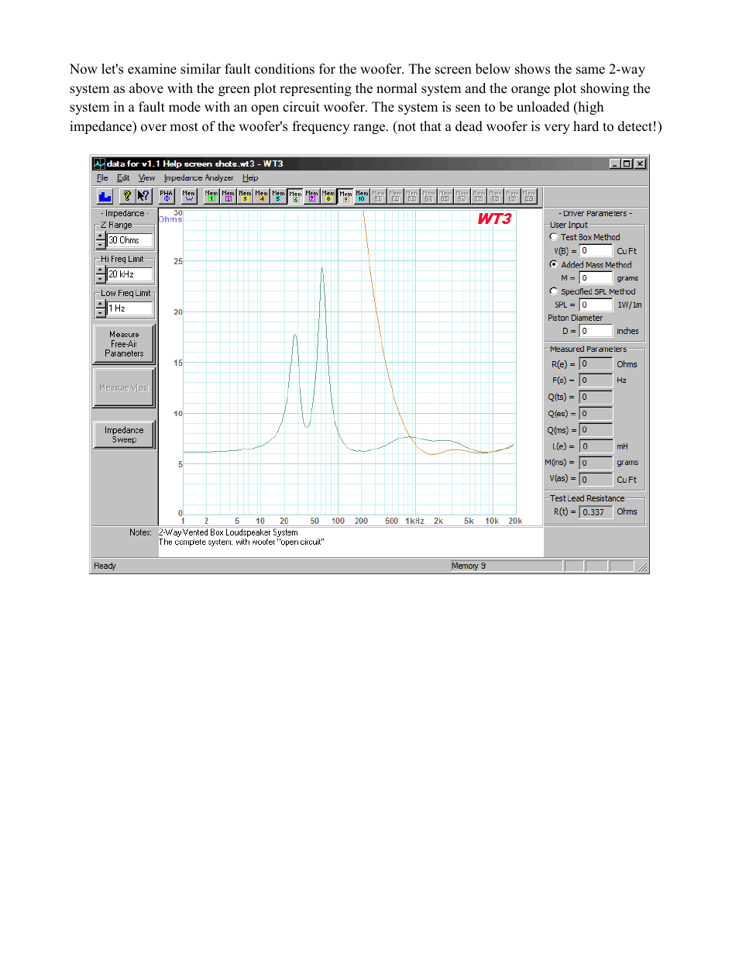Start an Impedance Sweep
Viewport: 739px width, 957px height.
(x=124, y=435)
